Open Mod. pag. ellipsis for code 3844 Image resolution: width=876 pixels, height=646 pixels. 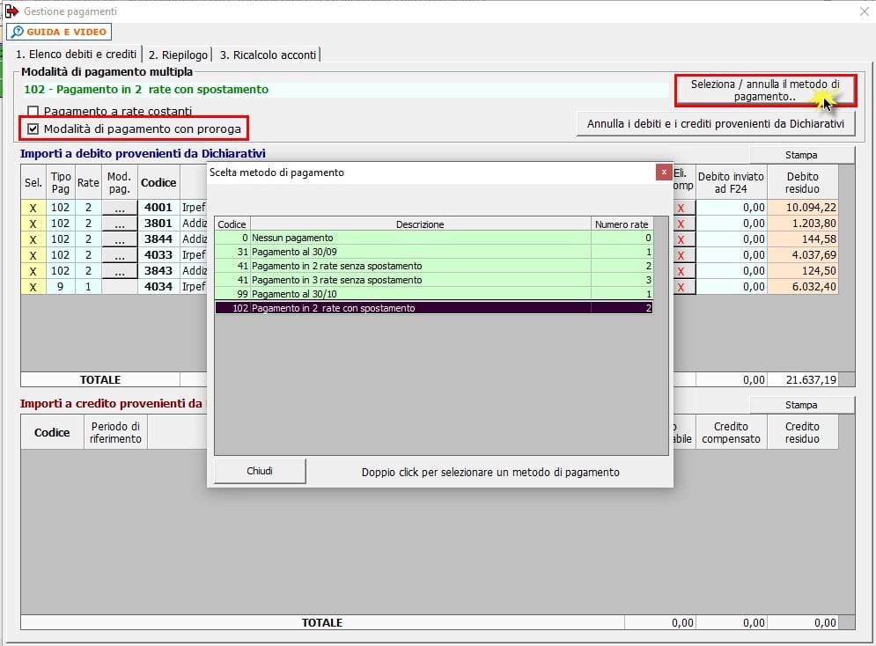[120, 239]
